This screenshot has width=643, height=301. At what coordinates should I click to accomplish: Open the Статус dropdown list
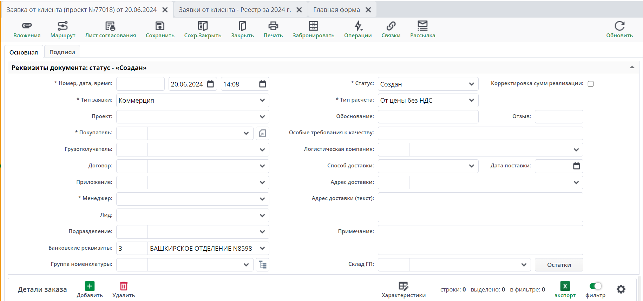coord(471,84)
